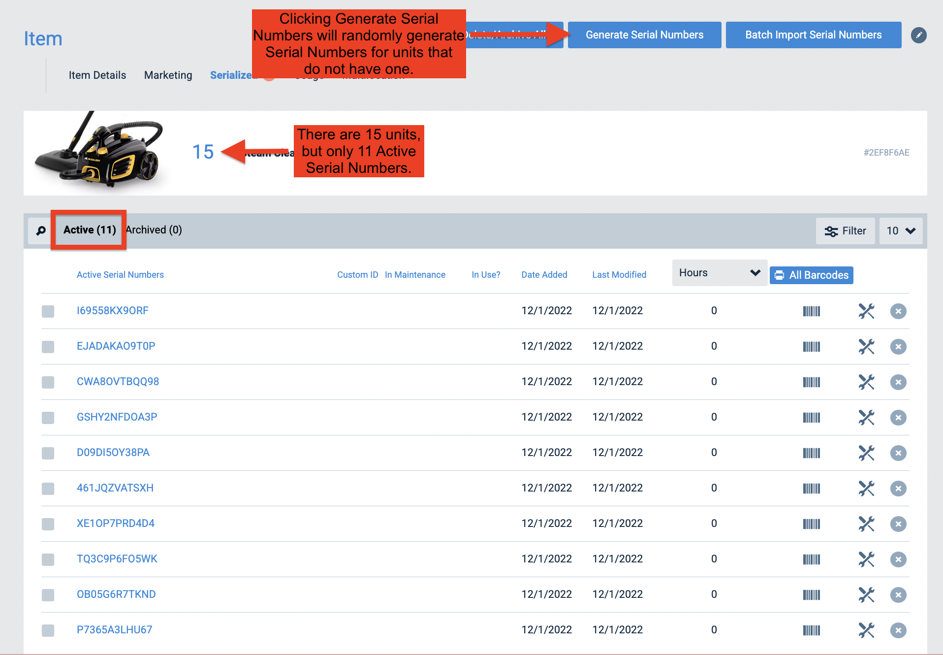Open the 10 per page dropdown
This screenshot has height=655, width=943.
pyautogui.click(x=901, y=230)
